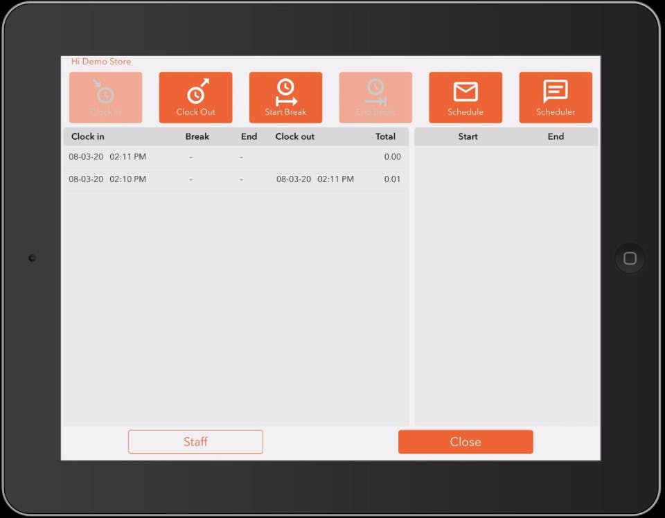
Task: Select the 'Total' column header
Action: click(385, 136)
